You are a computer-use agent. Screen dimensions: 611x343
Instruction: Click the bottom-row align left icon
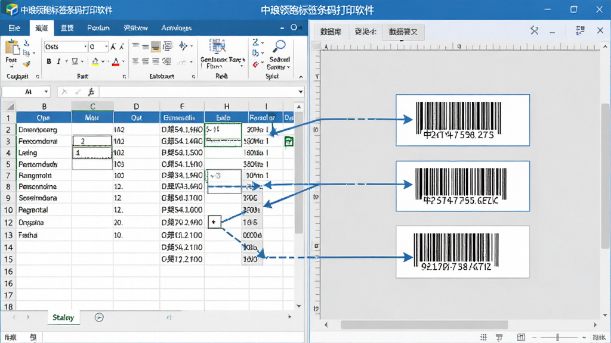coord(135,61)
